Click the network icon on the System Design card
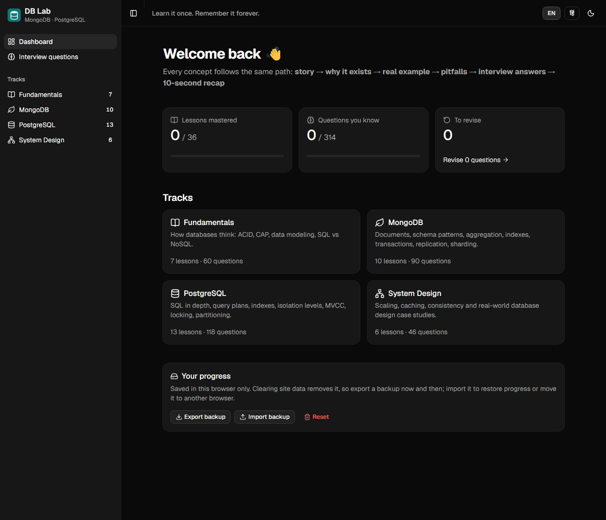Image resolution: width=606 pixels, height=520 pixels. [x=380, y=293]
